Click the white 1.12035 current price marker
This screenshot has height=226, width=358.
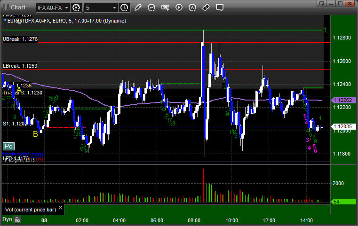[x=343, y=126]
